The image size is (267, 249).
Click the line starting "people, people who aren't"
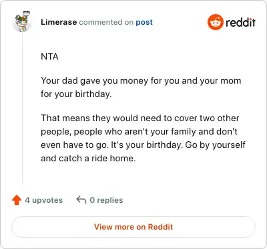coord(139,131)
